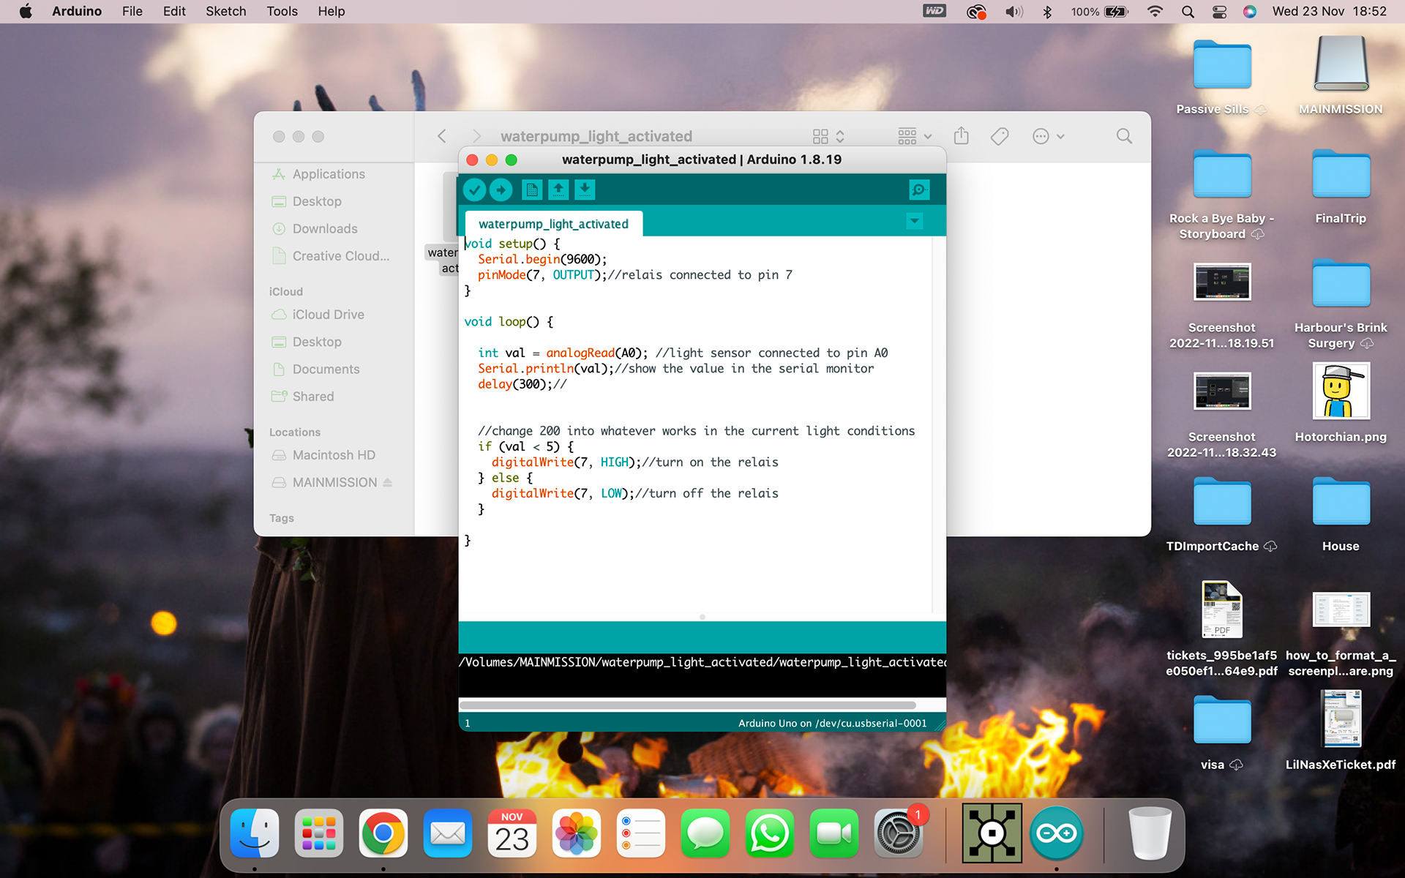Click the Finder search magnifier
Screen dimensions: 1405x878
coord(1124,136)
